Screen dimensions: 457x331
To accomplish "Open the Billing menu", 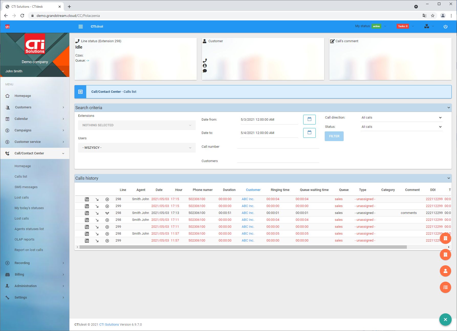I will tap(35, 275).
